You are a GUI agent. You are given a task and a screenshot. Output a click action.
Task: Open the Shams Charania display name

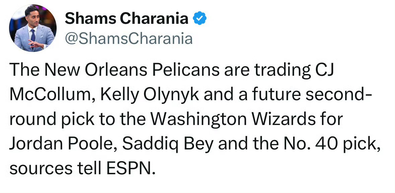point(127,19)
